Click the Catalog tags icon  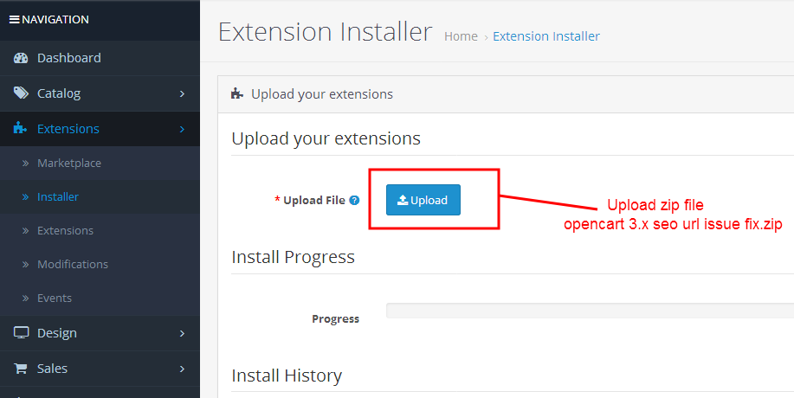[21, 93]
